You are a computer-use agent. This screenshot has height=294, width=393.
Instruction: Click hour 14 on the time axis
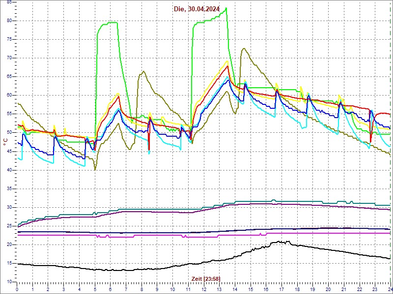click(x=235, y=289)
